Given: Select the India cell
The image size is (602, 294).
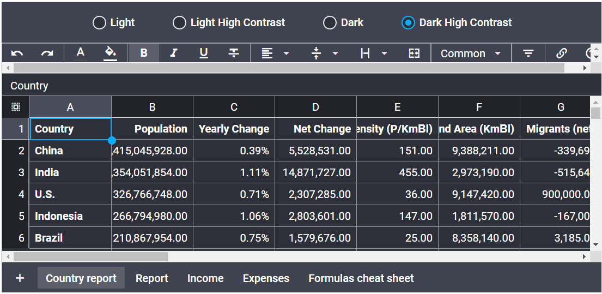Looking at the screenshot, I should (71, 172).
